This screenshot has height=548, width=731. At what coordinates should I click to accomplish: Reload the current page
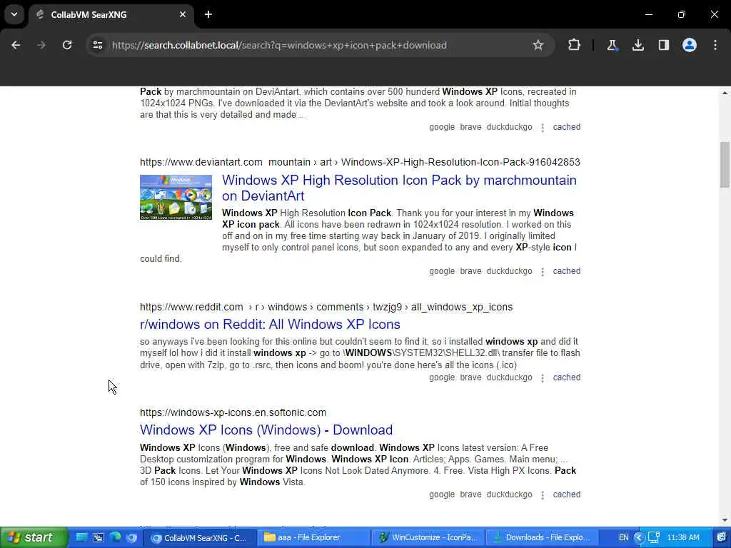(x=67, y=45)
